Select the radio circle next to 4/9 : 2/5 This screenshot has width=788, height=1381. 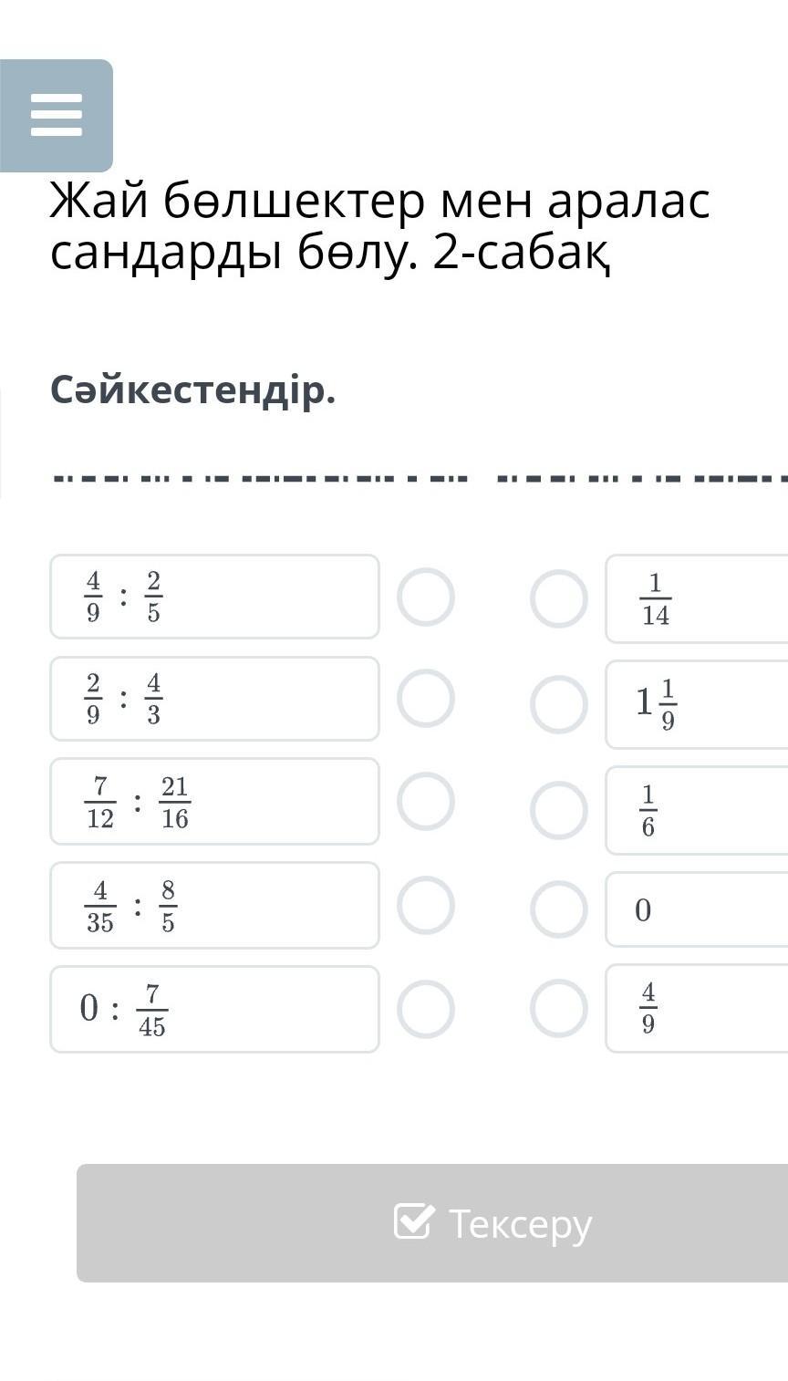tap(425, 597)
